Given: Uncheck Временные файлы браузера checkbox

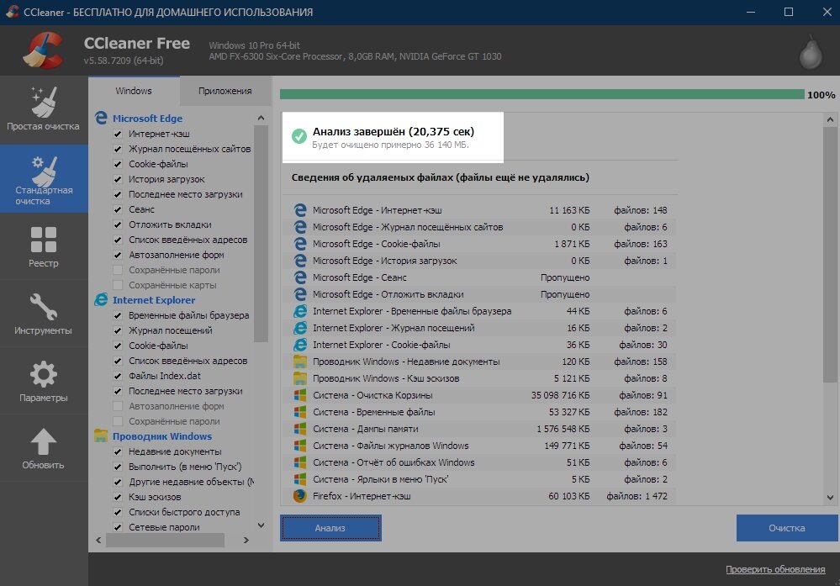Looking at the screenshot, I should 118,315.
